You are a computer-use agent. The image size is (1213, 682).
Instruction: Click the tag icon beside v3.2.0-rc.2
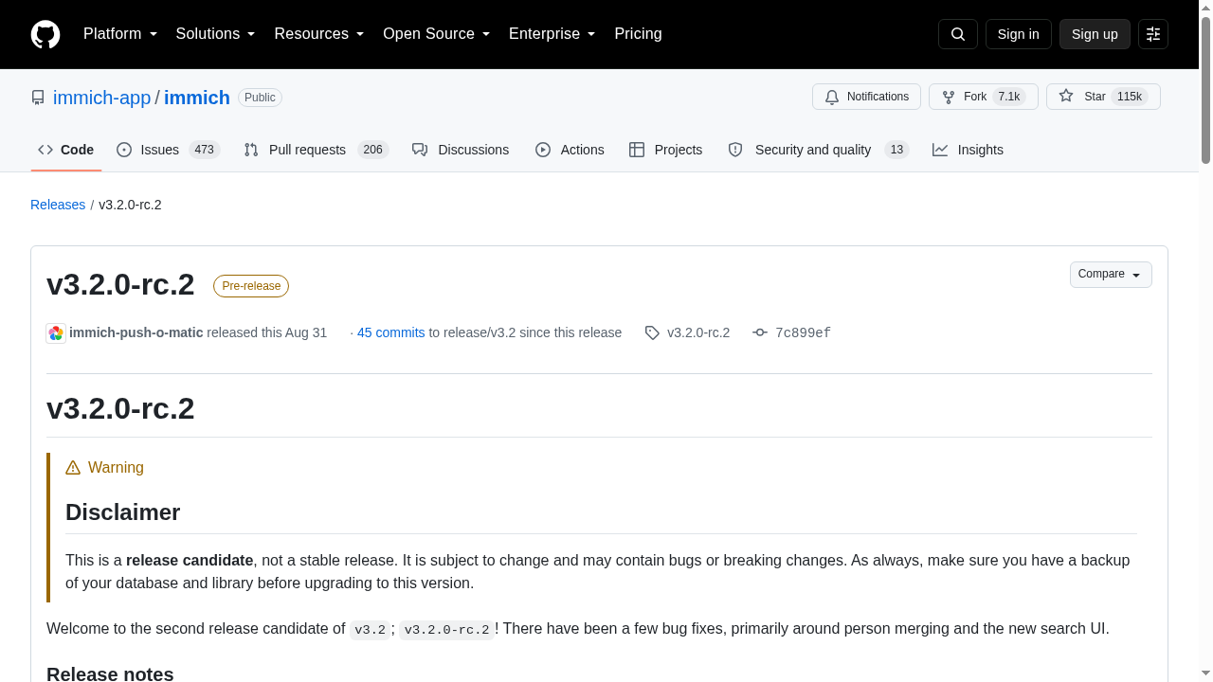point(652,332)
